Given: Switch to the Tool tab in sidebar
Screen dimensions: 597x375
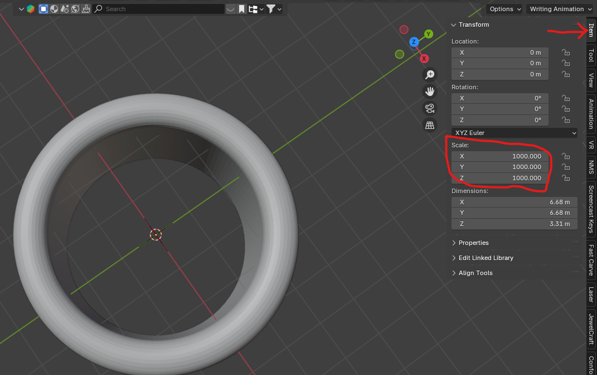Looking at the screenshot, I should (x=590, y=55).
